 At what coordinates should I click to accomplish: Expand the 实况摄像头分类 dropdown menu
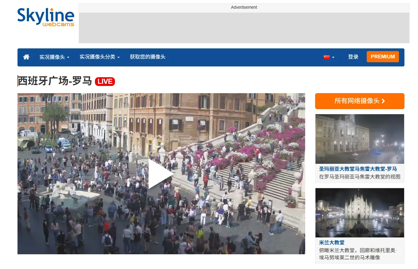tap(100, 57)
